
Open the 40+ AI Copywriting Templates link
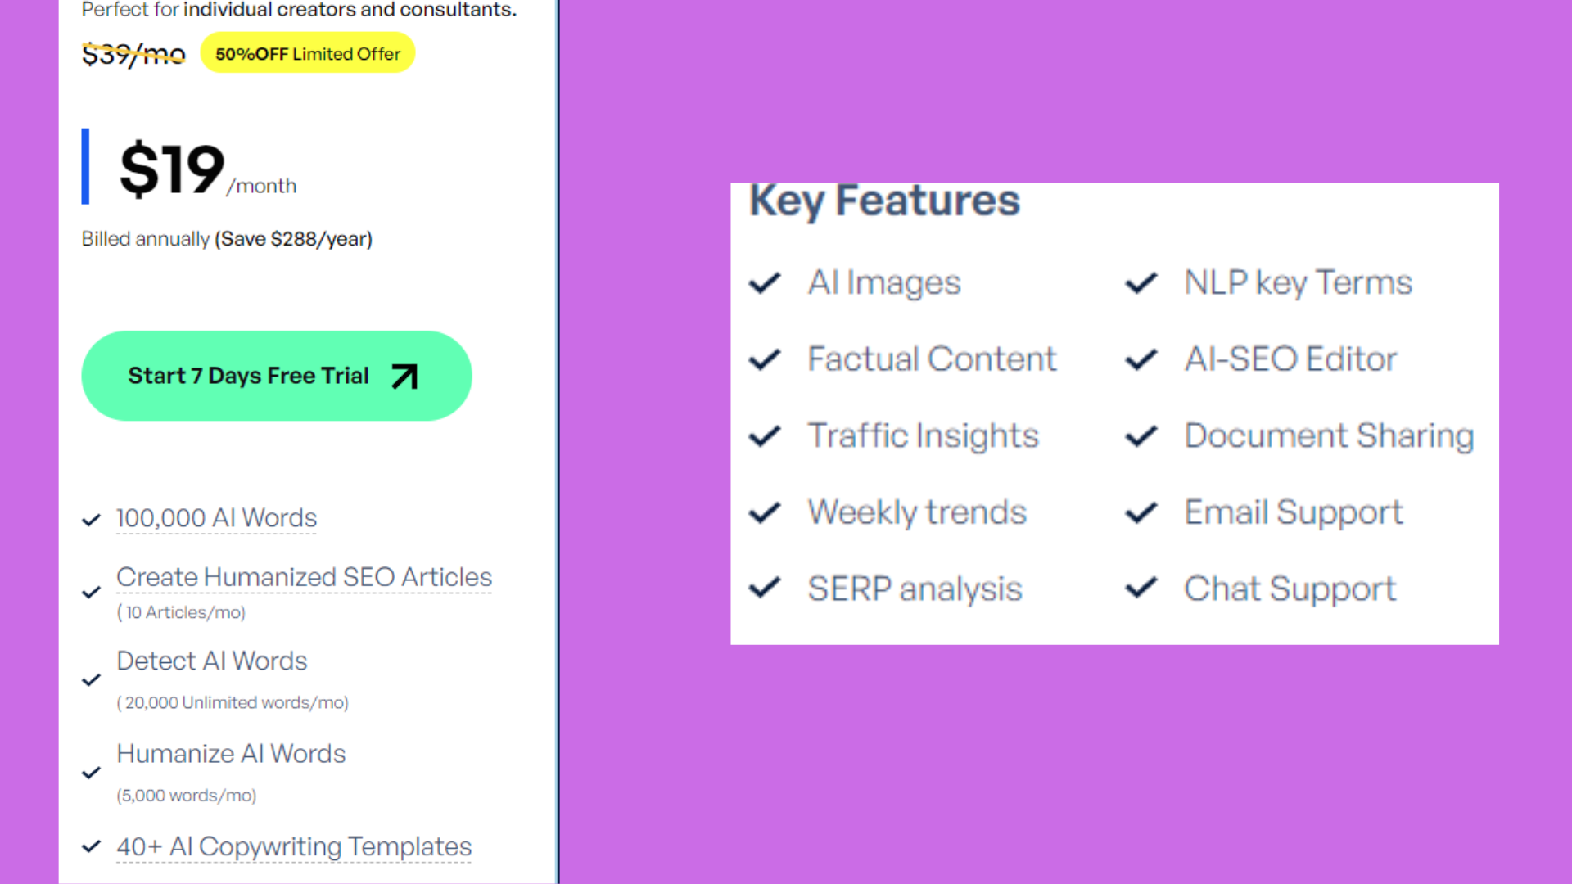pyautogui.click(x=294, y=846)
